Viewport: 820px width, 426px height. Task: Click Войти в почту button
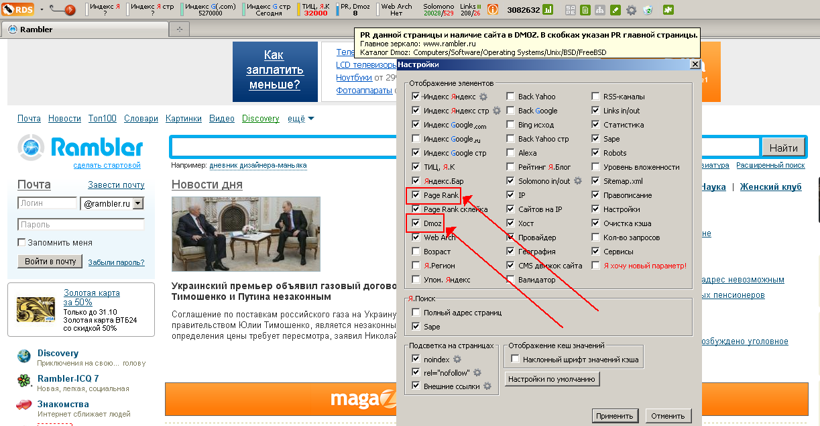[x=50, y=262]
